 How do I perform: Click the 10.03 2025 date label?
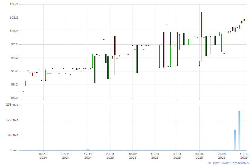click(155, 156)
